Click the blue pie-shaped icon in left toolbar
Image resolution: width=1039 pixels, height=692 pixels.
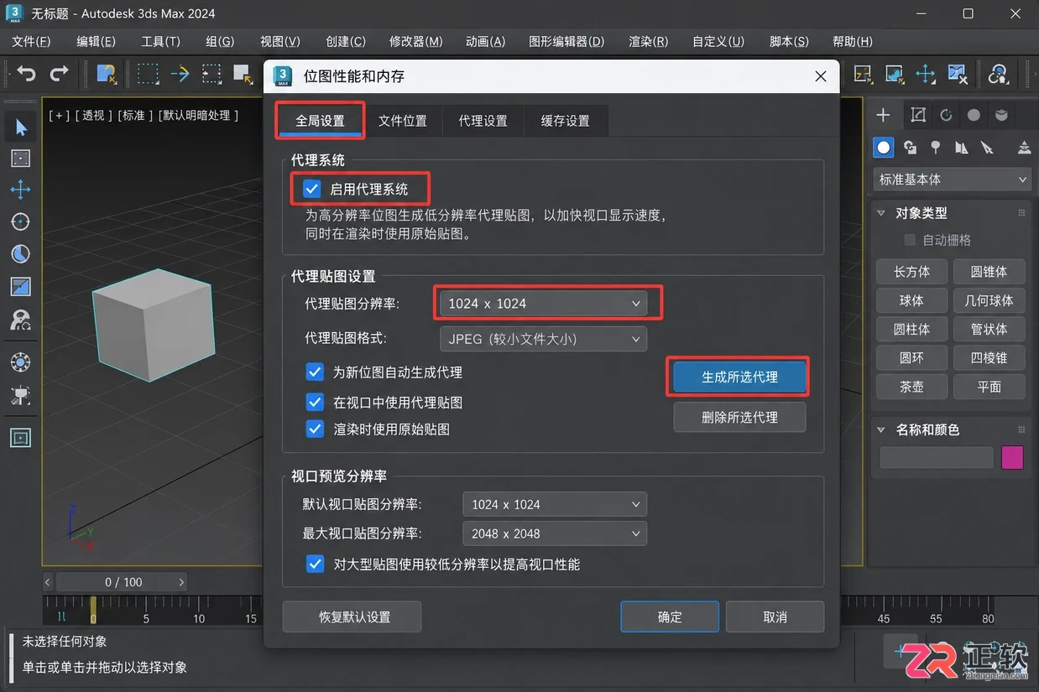tap(21, 253)
